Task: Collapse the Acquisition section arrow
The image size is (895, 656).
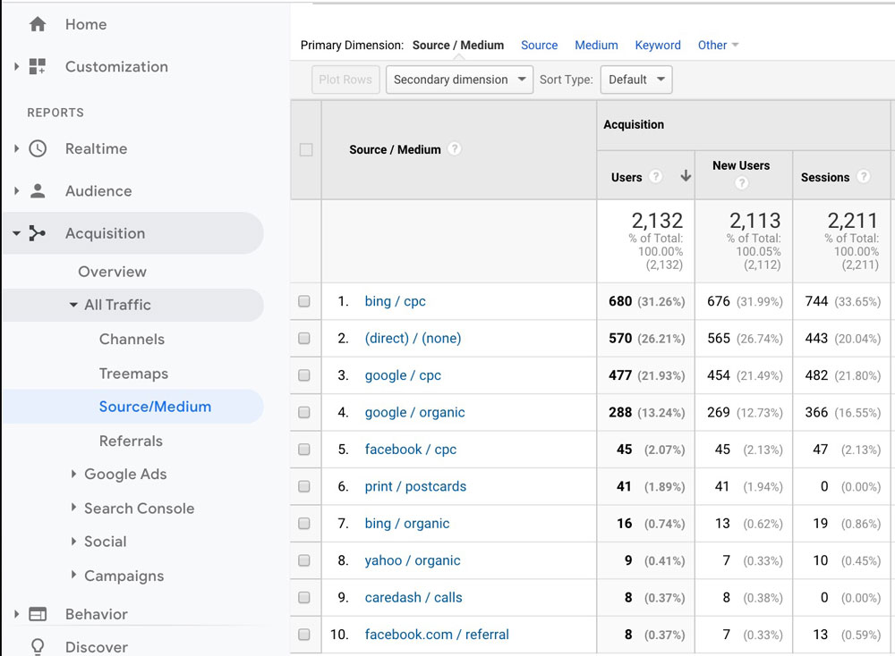Action: pos(16,233)
